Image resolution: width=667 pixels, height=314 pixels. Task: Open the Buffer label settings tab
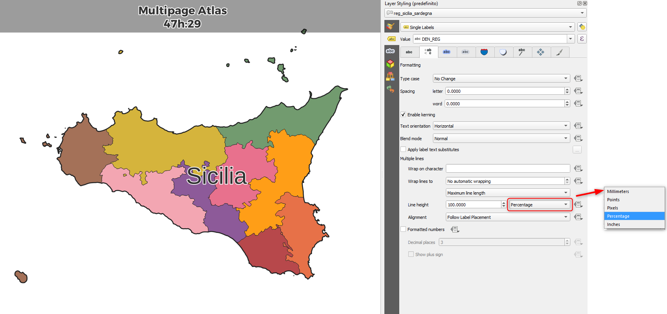pos(447,52)
